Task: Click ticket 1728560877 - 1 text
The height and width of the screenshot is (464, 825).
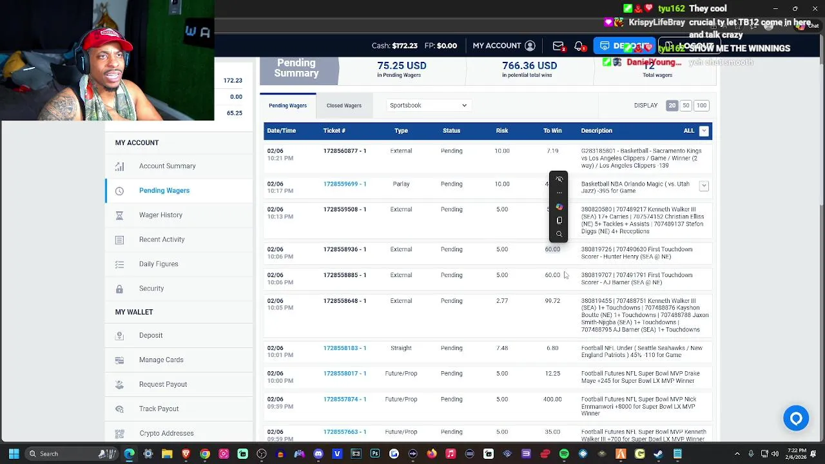Action: [x=345, y=151]
